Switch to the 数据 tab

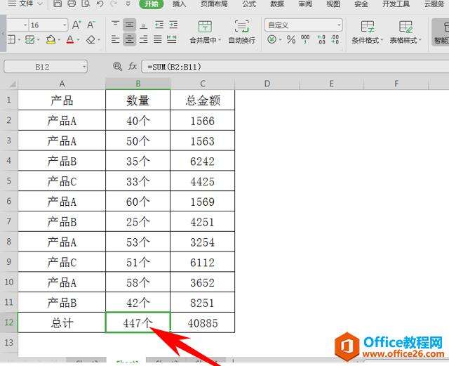pyautogui.click(x=277, y=4)
